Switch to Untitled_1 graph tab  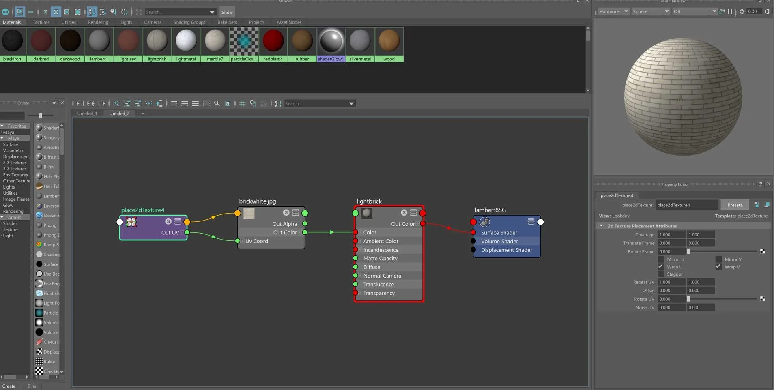click(87, 114)
